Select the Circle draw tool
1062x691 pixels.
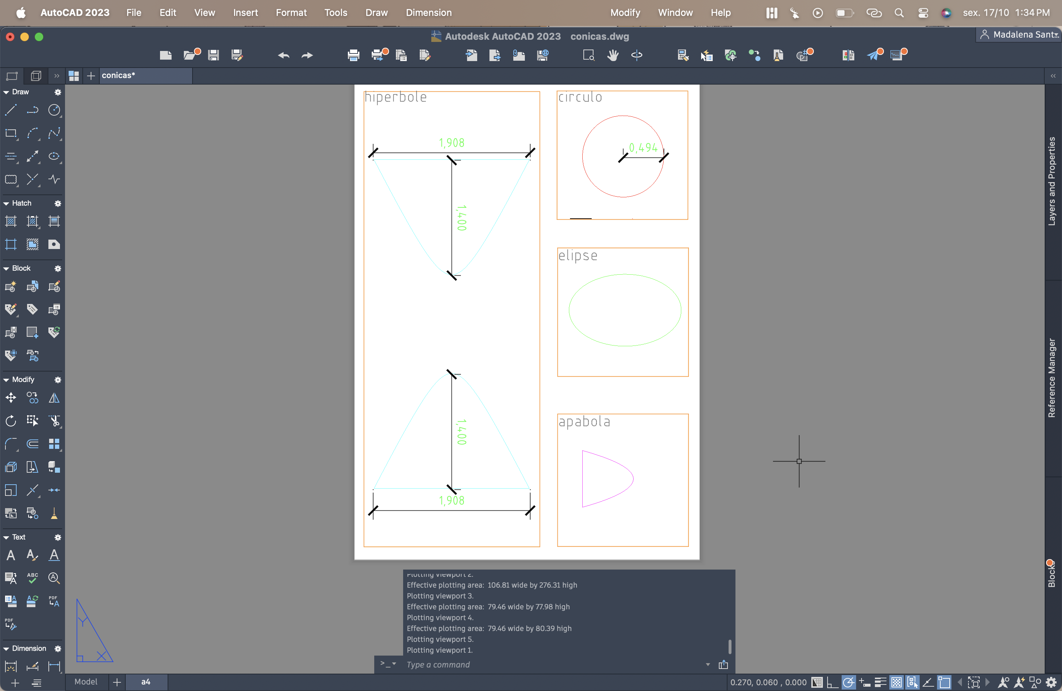pyautogui.click(x=54, y=110)
